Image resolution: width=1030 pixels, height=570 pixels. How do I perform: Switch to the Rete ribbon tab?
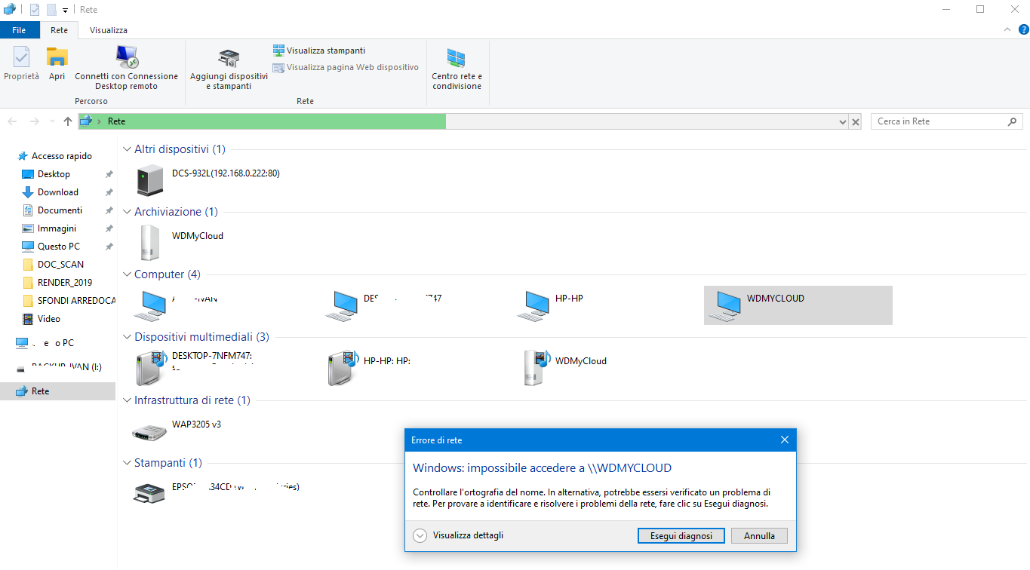point(59,30)
